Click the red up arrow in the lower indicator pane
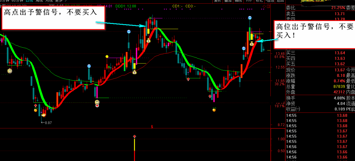The width and height of the screenshot is (355, 161). [x=135, y=136]
